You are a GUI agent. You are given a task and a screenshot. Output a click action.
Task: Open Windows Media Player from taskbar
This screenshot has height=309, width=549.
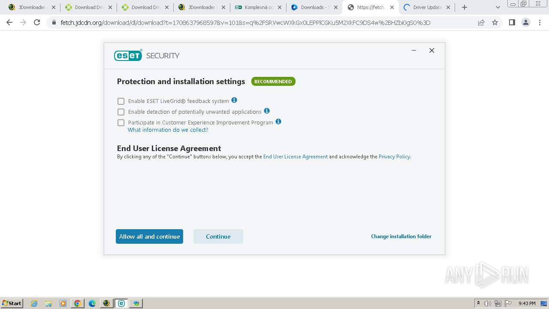pyautogui.click(x=63, y=303)
